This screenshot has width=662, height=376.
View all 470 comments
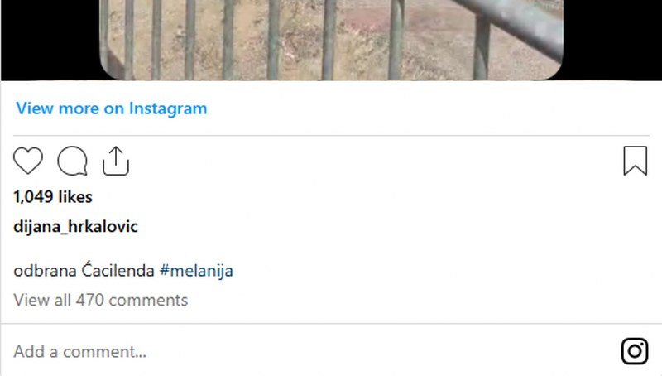tap(100, 300)
